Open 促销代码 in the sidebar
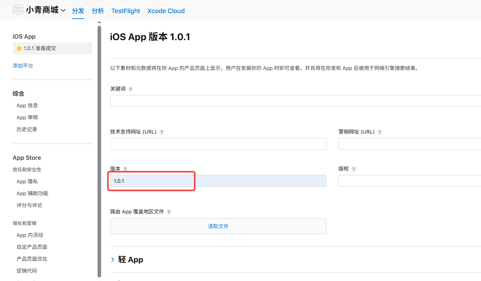Viewport: 481px width, 281px height. [x=27, y=271]
